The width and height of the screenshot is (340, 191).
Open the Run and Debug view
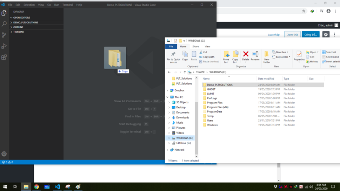click(4, 46)
